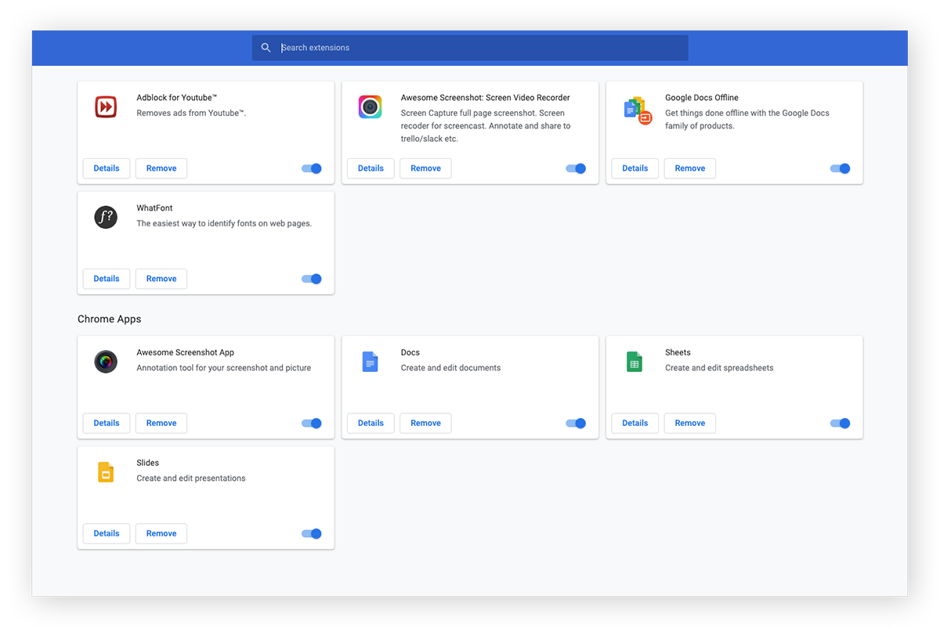
Task: Click the Chrome Apps section heading
Action: [x=109, y=319]
